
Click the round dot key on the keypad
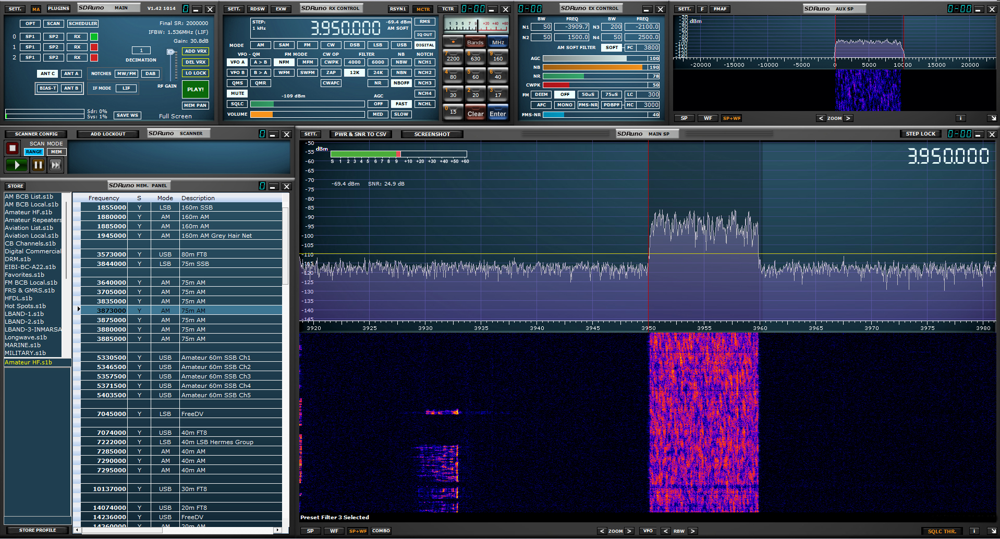[x=453, y=42]
